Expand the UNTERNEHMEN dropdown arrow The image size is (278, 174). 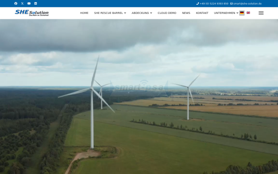[x=237, y=13]
